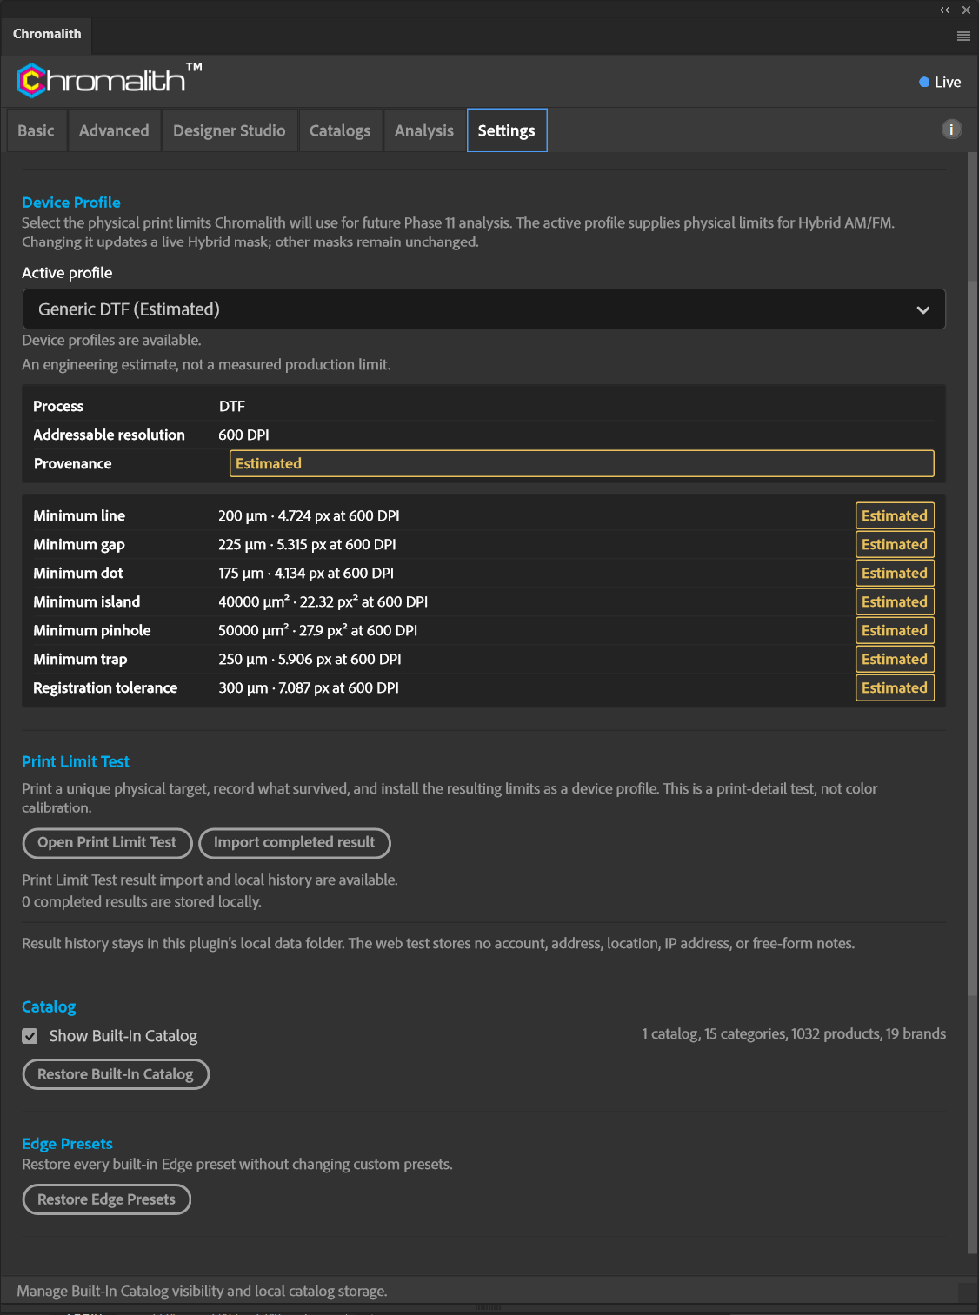This screenshot has height=1315, width=979.
Task: Click 'Device profiles are available.' text
Action: 111,340
